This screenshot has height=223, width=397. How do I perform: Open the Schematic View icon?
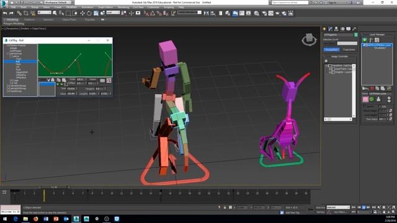tap(248, 13)
